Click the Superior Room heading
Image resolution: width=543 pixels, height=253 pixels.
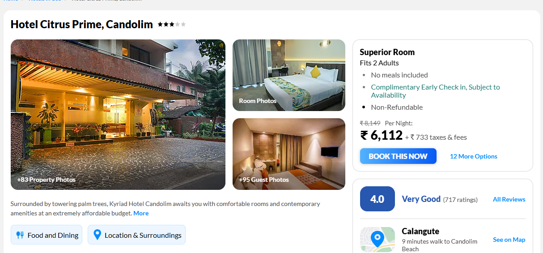click(x=387, y=52)
